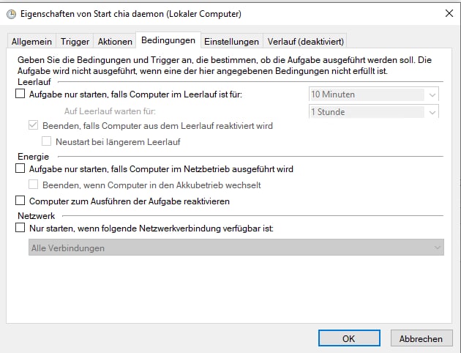
Task: Expand the 10 Minuten idle duration dropdown
Action: click(374, 94)
